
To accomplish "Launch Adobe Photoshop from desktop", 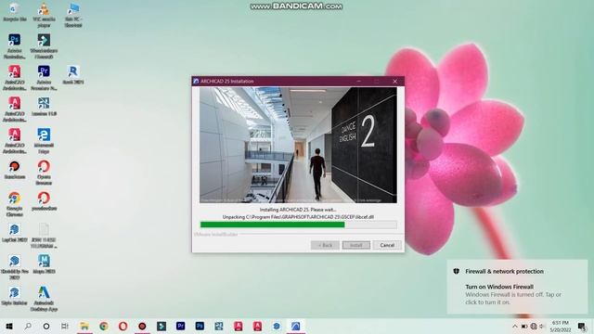I will click(15, 46).
